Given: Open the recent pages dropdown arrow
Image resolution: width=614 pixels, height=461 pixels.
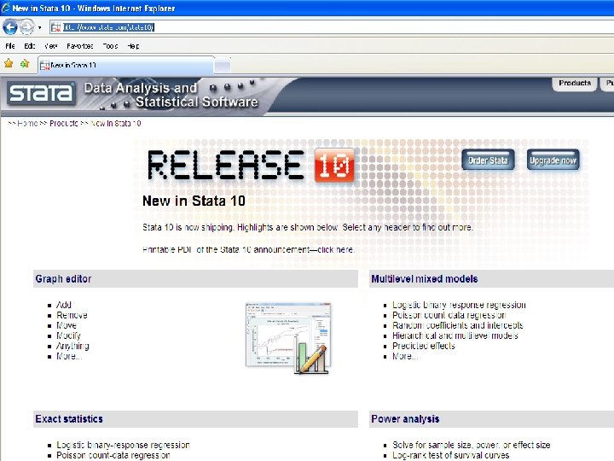Looking at the screenshot, I should pyautogui.click(x=39, y=27).
